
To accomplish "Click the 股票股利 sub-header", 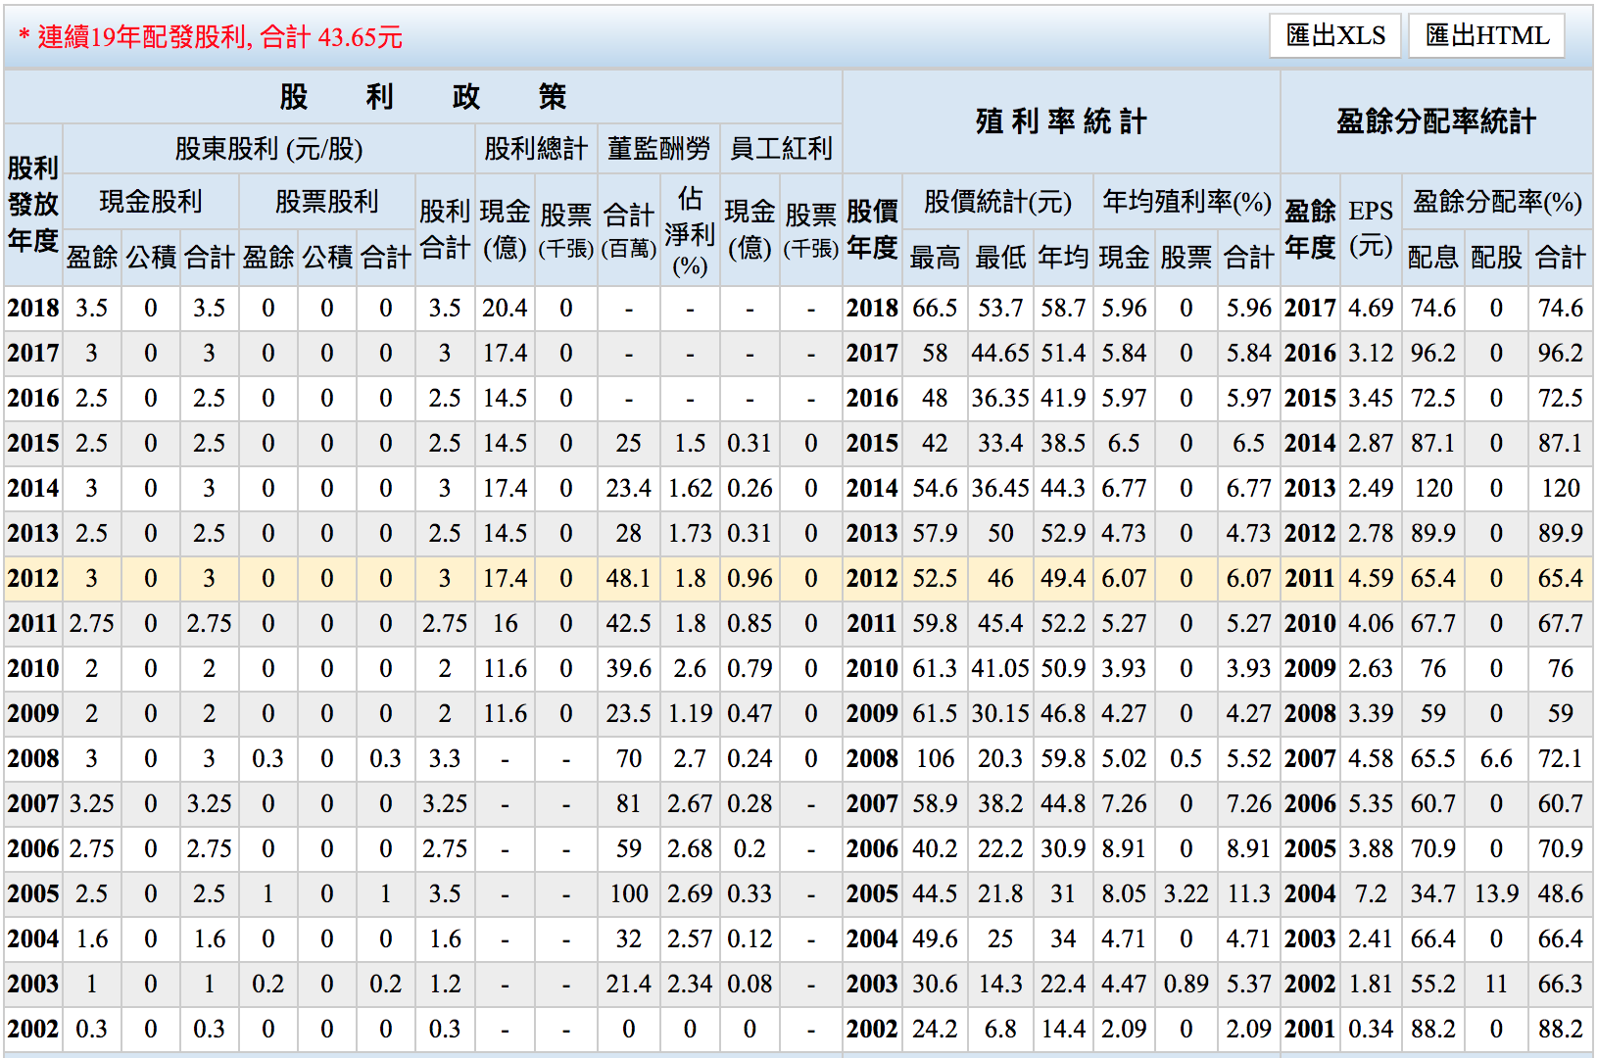I will pos(326,202).
